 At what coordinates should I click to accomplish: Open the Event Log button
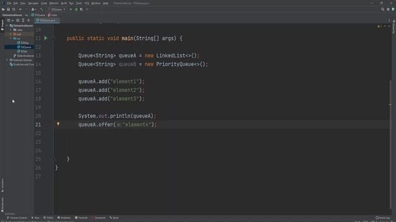tap(383, 218)
